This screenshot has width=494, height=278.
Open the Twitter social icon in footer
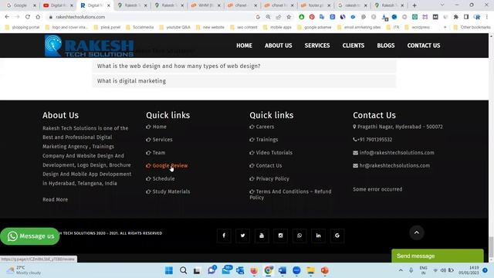242,236
